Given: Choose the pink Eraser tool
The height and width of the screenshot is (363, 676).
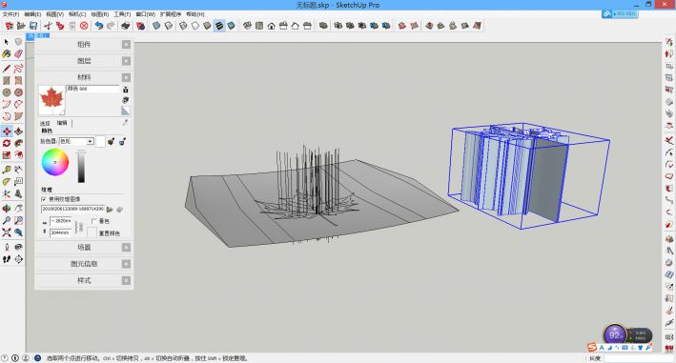Looking at the screenshot, I should pyautogui.click(x=18, y=53).
